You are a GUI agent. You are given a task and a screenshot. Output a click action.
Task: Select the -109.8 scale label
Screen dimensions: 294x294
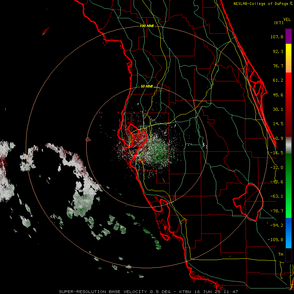[x=275, y=240]
